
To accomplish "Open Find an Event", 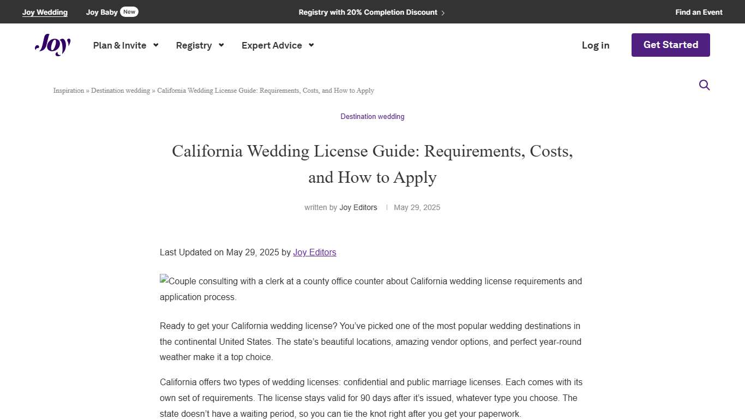I will (x=699, y=11).
